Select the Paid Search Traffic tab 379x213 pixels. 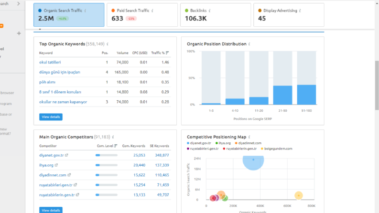142,15
